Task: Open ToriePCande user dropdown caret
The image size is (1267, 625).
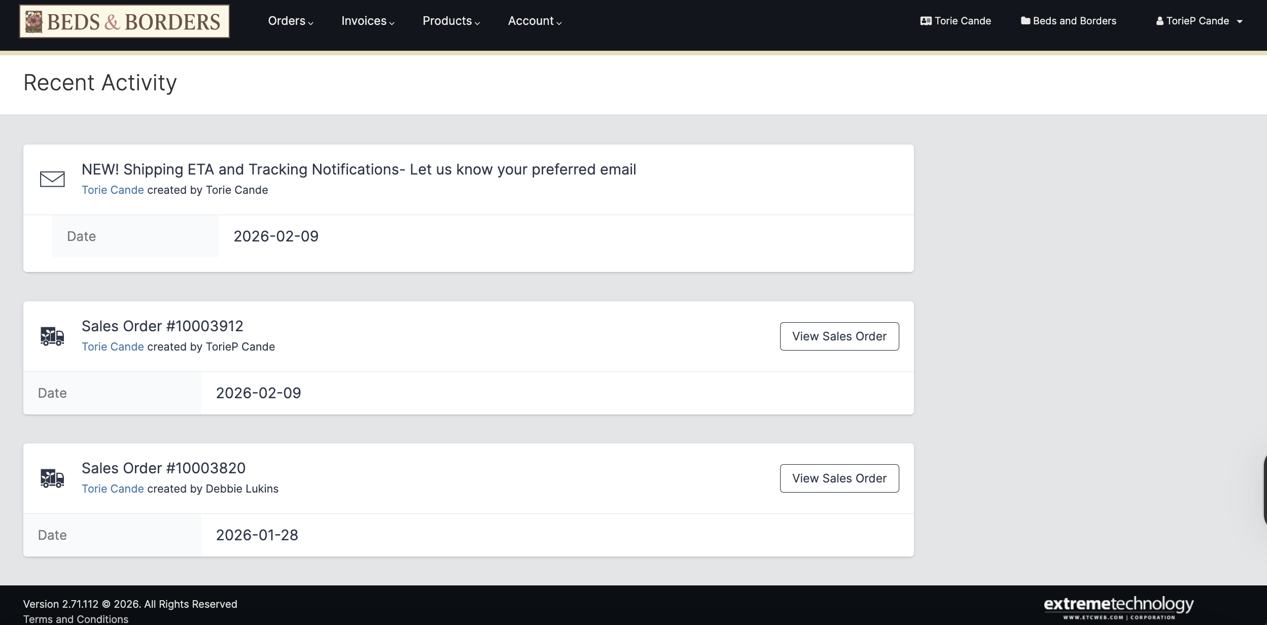Action: [1240, 21]
